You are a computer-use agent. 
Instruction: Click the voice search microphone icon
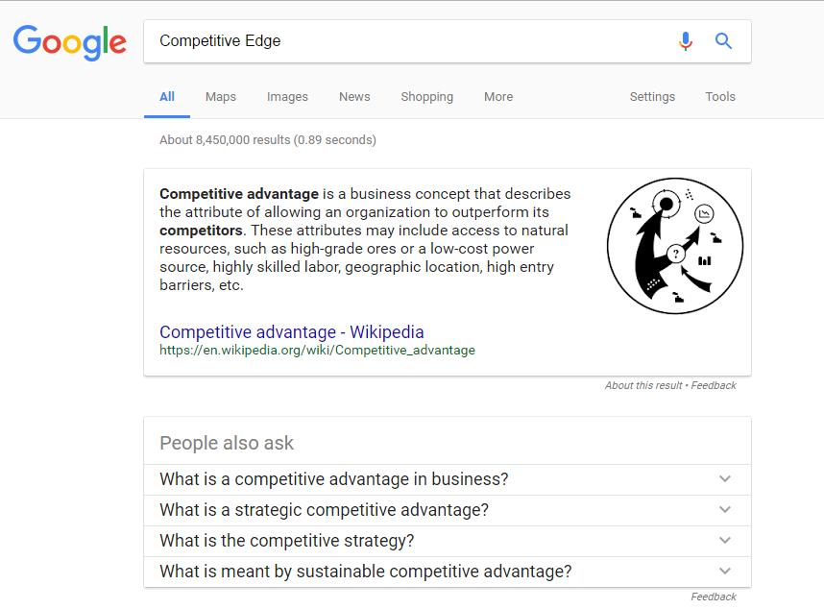pyautogui.click(x=685, y=41)
